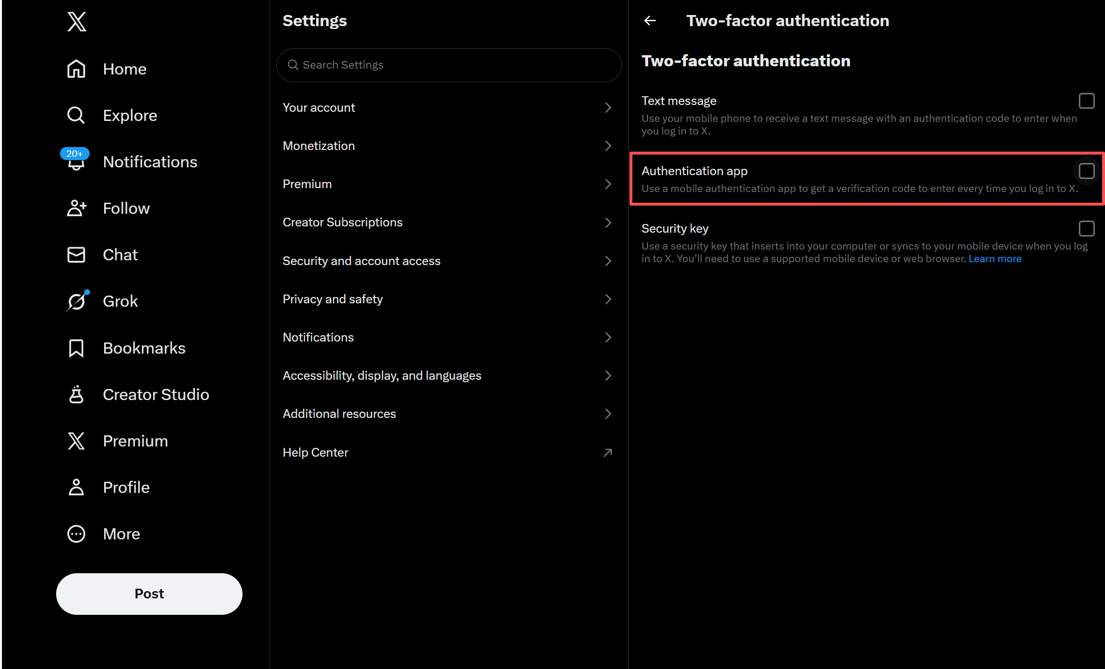Open the Notifications bell icon in sidebar
1105x669 pixels.
(76, 163)
